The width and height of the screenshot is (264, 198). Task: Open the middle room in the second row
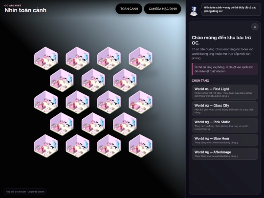pos(93,80)
